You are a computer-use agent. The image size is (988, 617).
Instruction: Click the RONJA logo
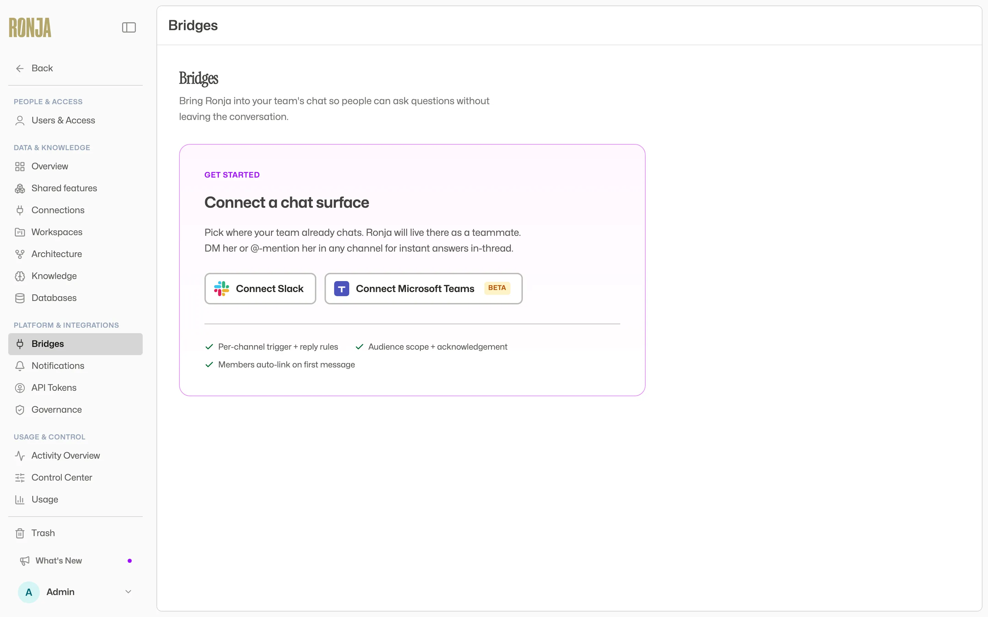pos(30,27)
